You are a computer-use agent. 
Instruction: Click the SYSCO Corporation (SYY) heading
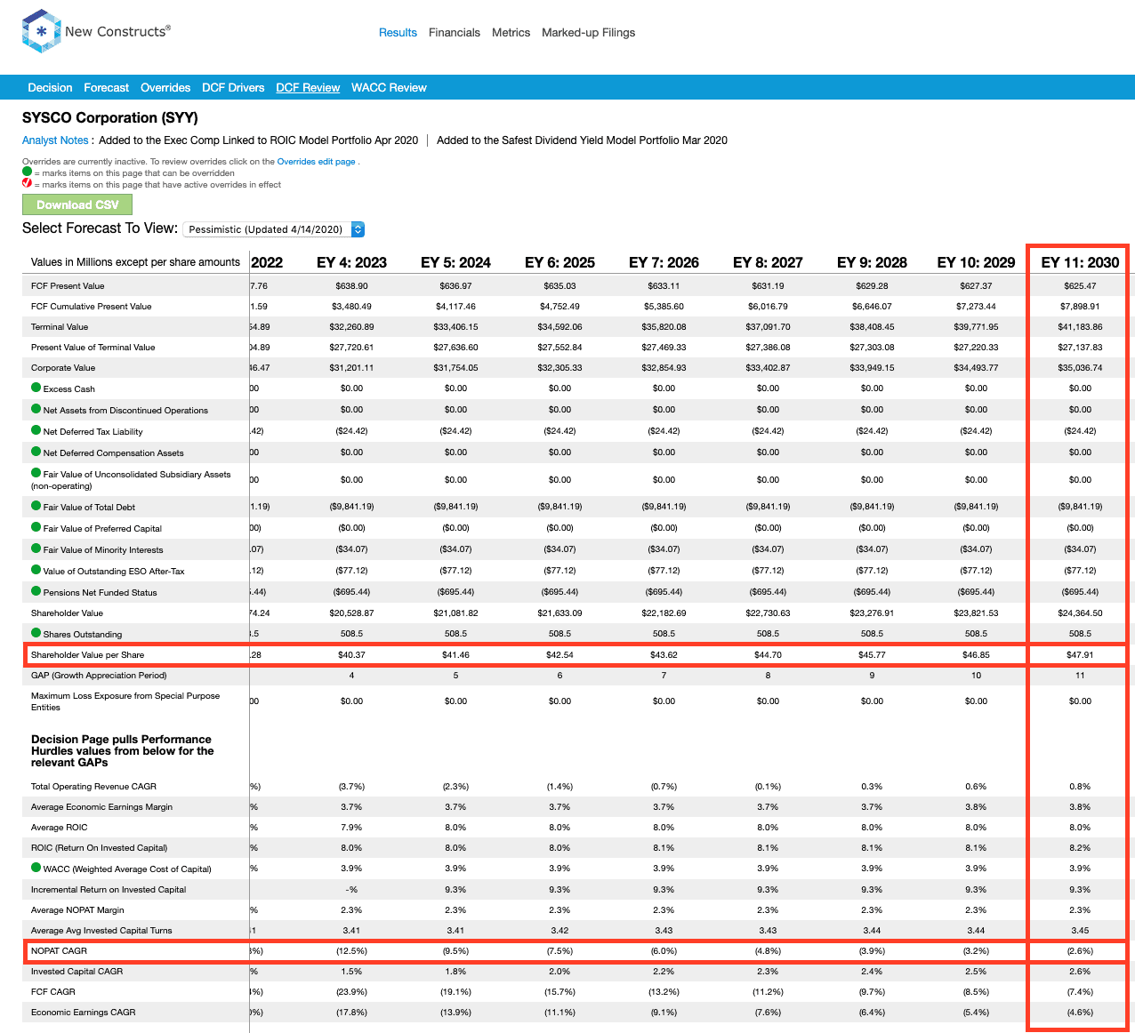pos(110,117)
